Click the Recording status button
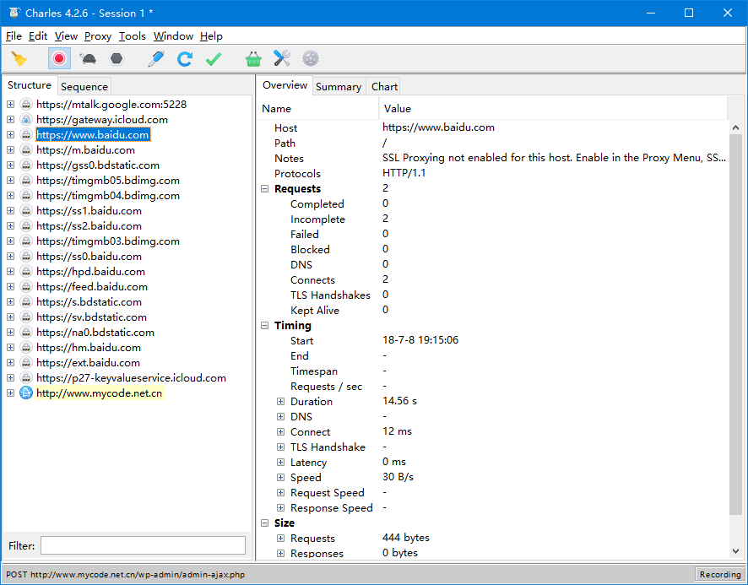The image size is (748, 585). point(720,574)
